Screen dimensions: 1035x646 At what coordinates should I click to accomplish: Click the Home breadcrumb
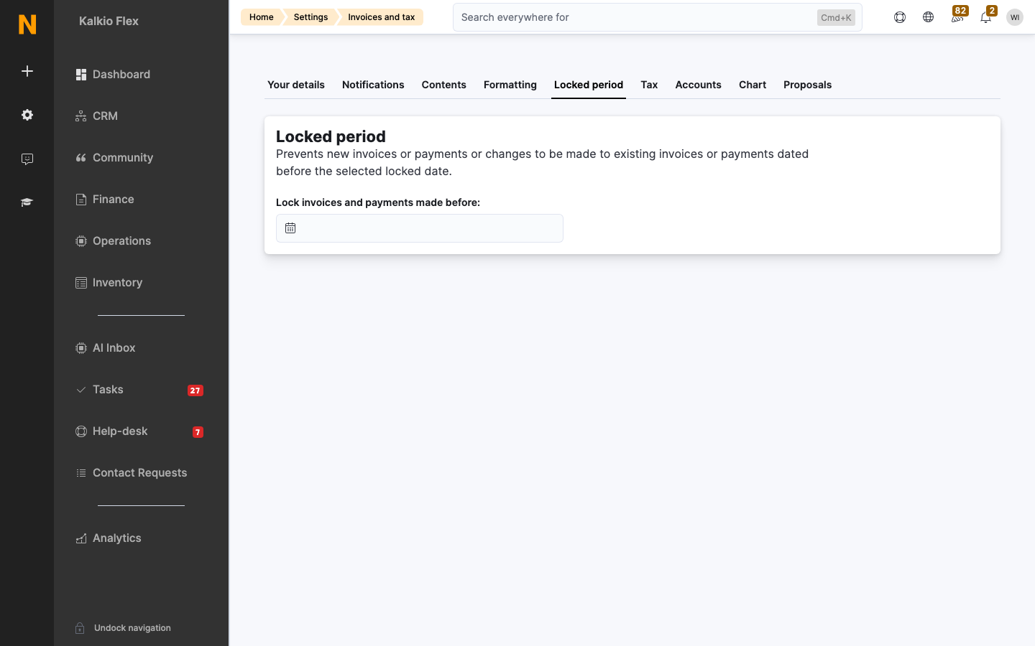(262, 17)
